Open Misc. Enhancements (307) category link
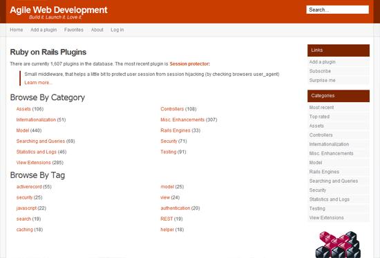This screenshot has height=258, width=380. coord(182,119)
